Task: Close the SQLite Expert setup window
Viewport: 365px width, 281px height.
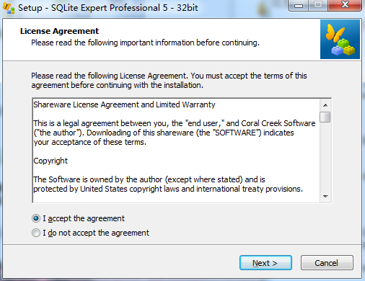Action: pyautogui.click(x=345, y=5)
